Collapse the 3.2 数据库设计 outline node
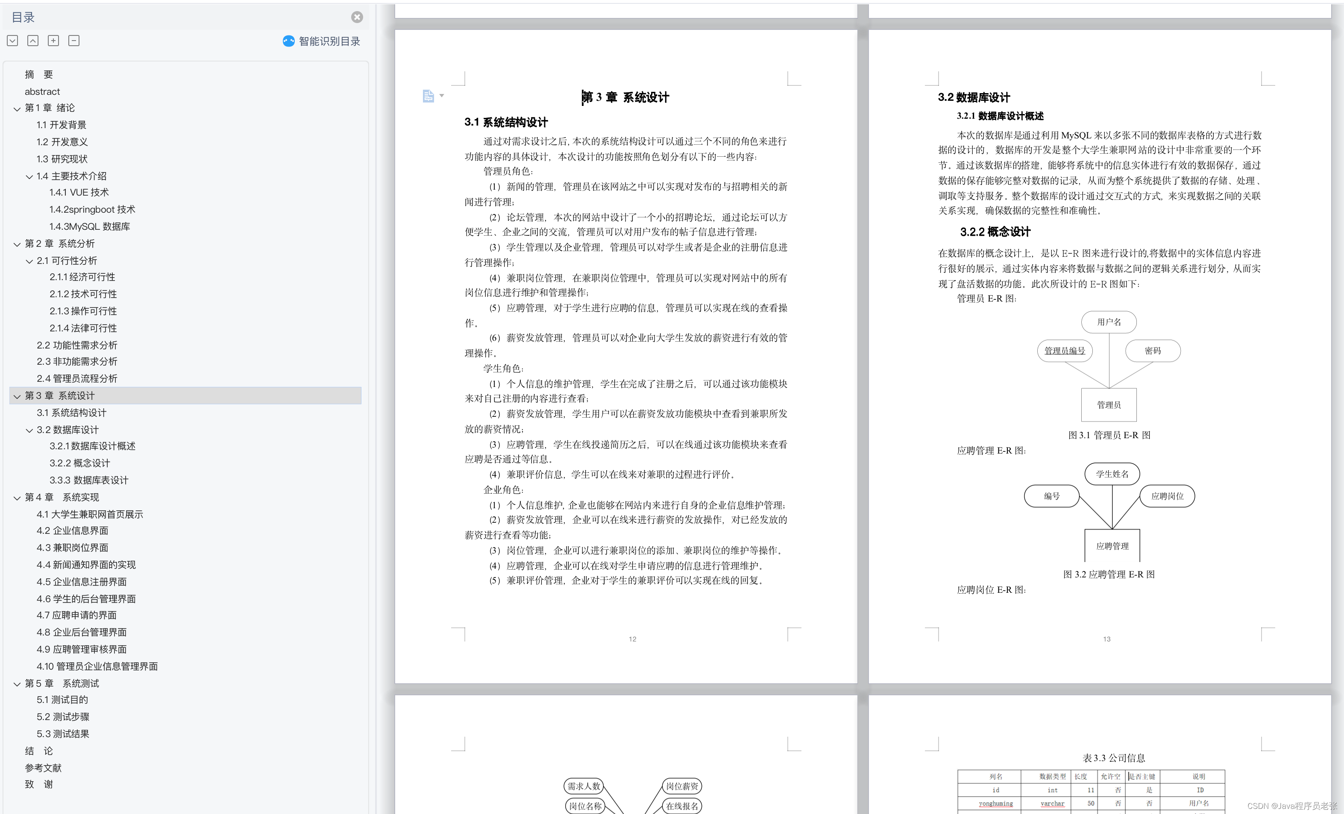 click(29, 430)
